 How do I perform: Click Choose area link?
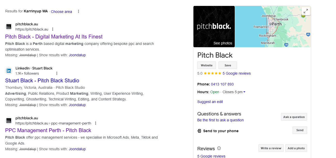pos(61,12)
